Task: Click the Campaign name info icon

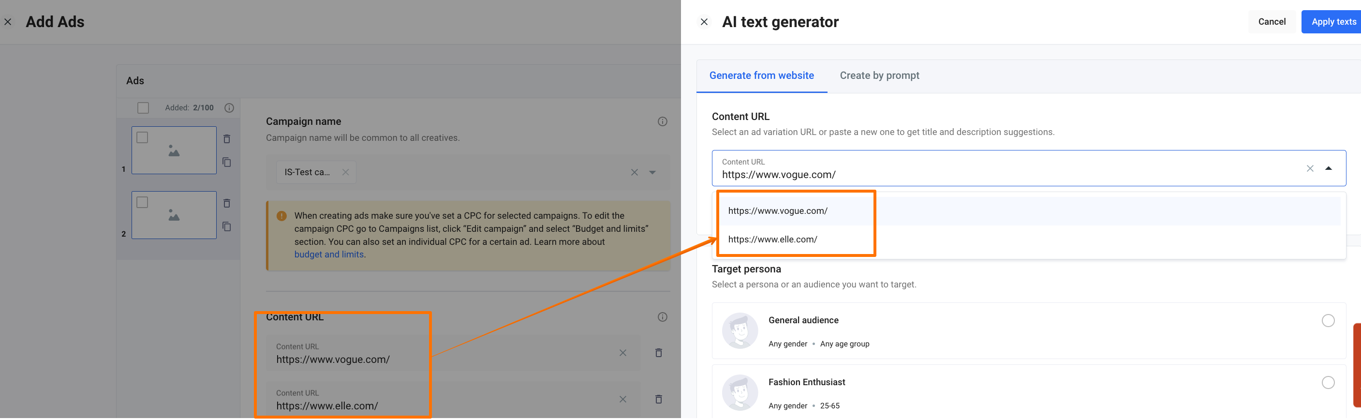Action: (x=662, y=121)
